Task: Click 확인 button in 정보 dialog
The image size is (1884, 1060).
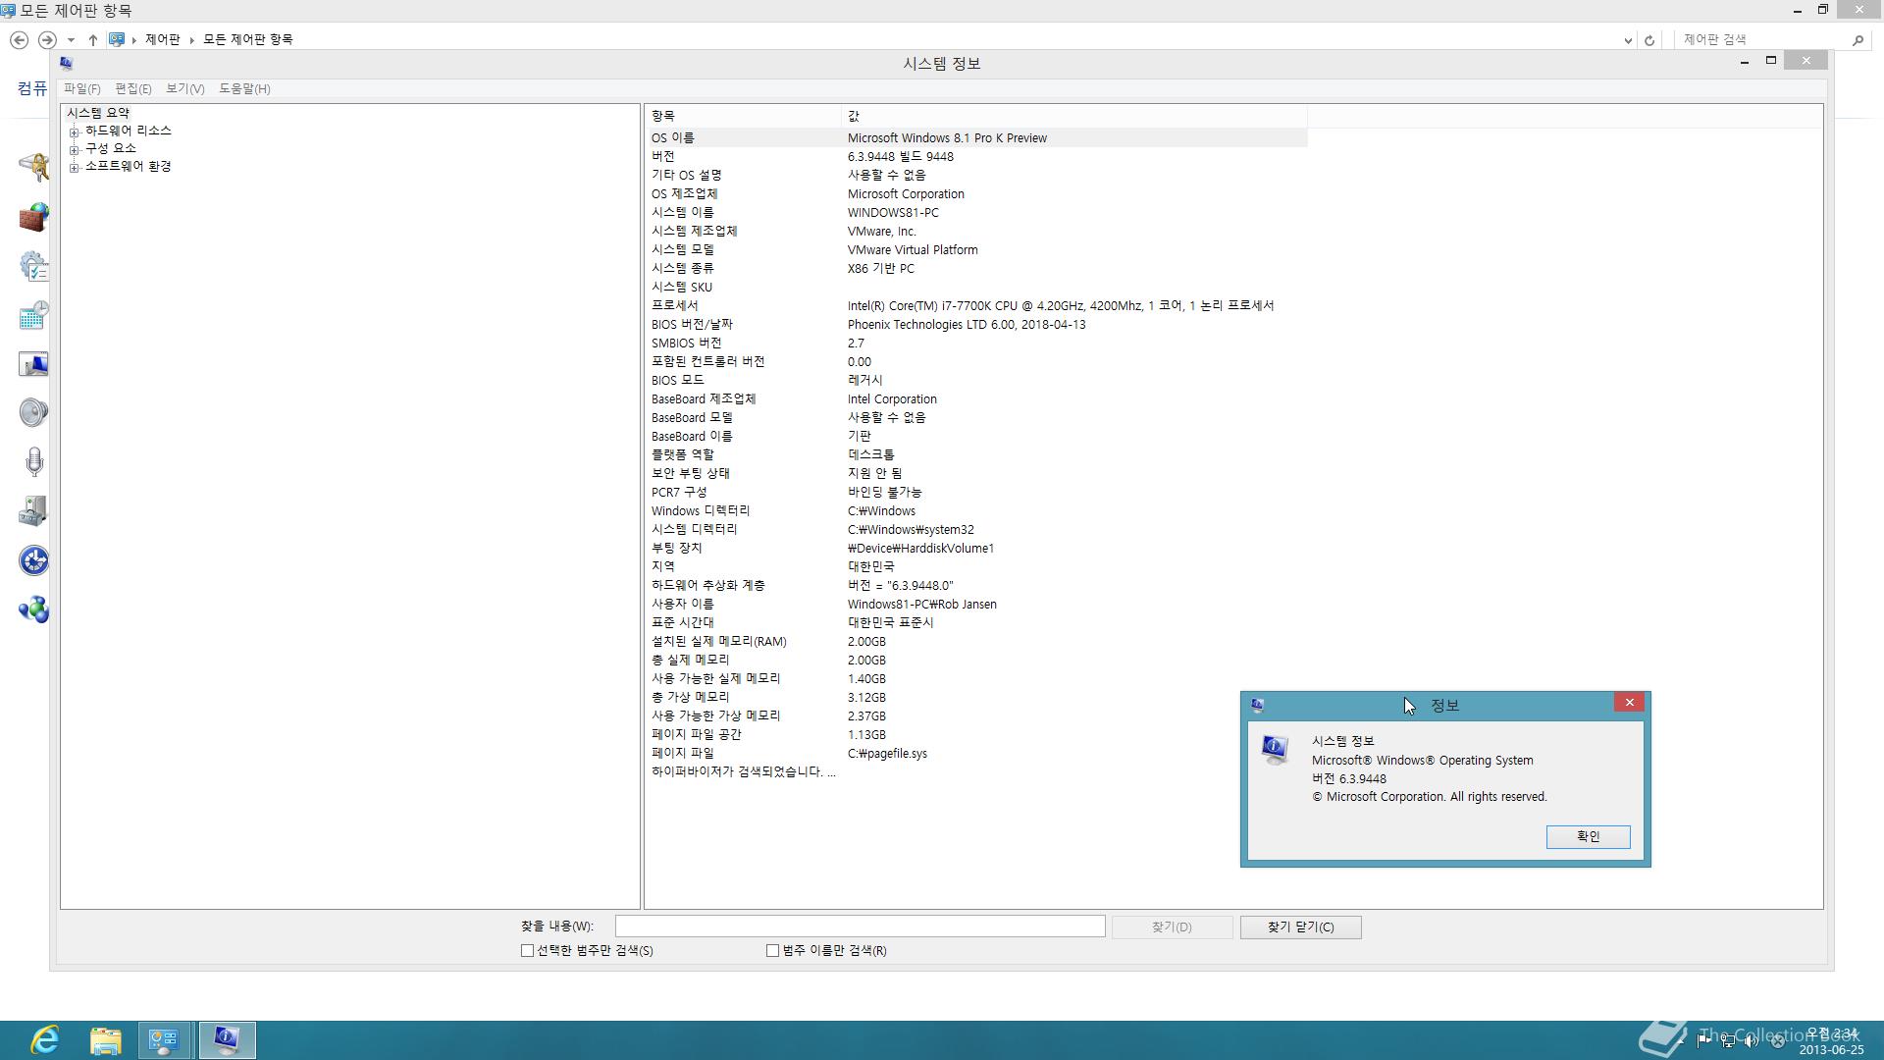Action: (1588, 836)
